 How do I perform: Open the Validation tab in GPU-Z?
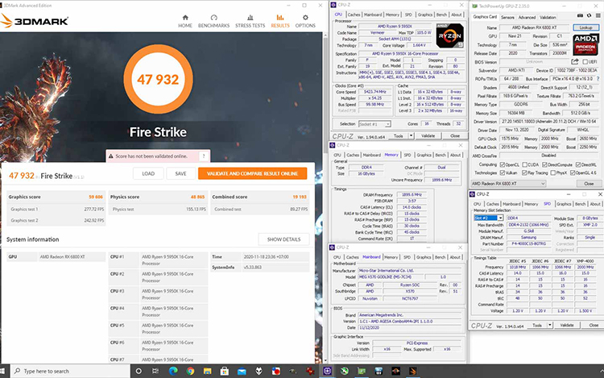click(x=548, y=18)
